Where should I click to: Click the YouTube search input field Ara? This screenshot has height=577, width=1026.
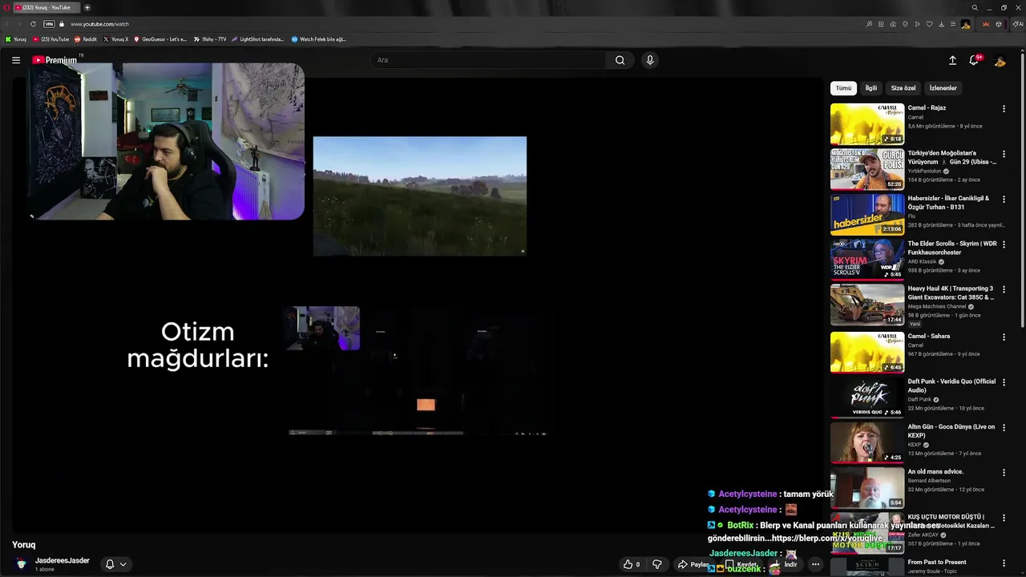point(489,60)
